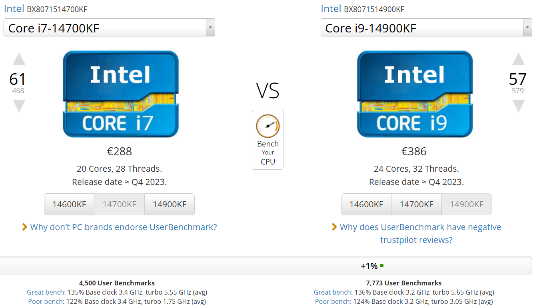Open the Core i7-14700KF model dropdown

[x=109, y=28]
